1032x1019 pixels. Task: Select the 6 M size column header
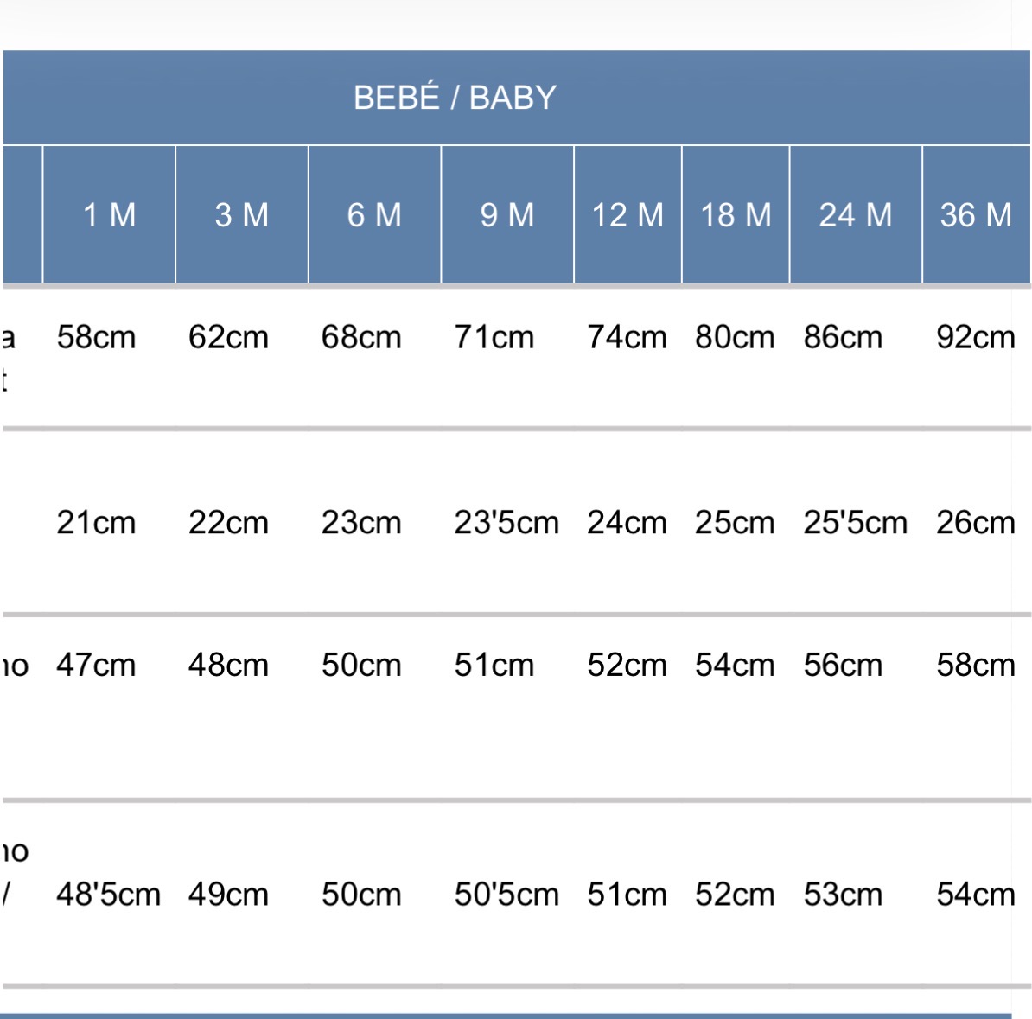[374, 214]
